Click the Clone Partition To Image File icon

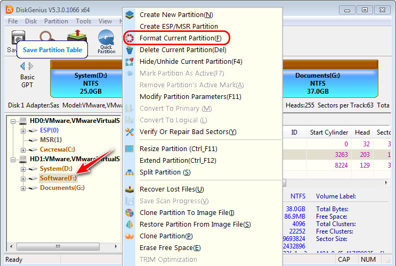click(x=130, y=213)
